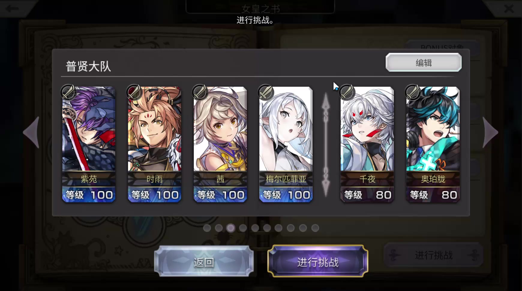Select the 紫苑 character card

pos(89,144)
